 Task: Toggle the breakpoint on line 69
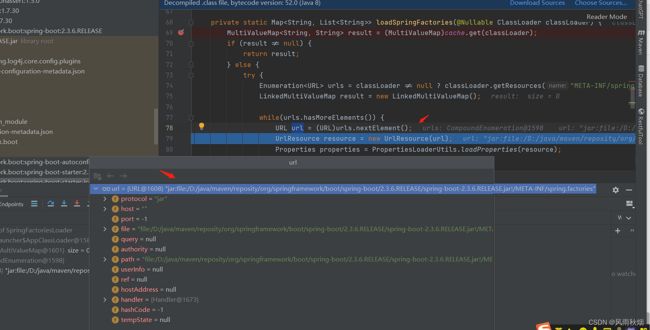(x=181, y=32)
